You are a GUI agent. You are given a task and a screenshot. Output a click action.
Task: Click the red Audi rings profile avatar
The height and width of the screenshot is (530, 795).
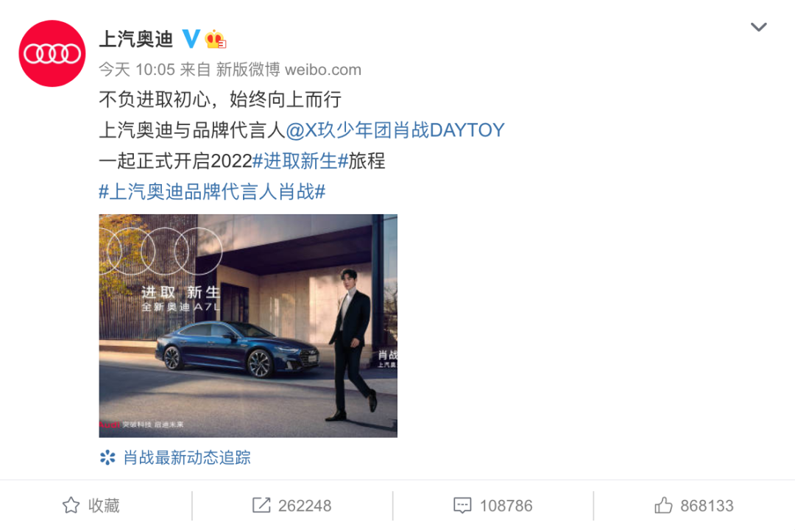pyautogui.click(x=52, y=53)
